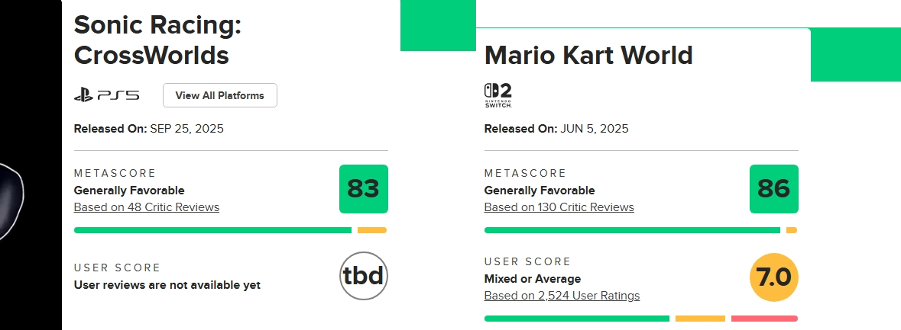Click Mario Kart World's Mixed or Average label

[533, 279]
